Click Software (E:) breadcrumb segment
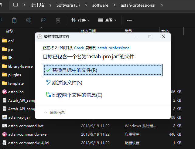Image resolution: width=195 pixels, height=149 pixels. point(68,5)
